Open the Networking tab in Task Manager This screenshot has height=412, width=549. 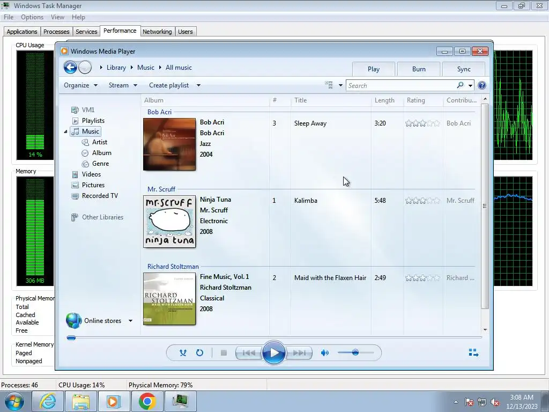[x=157, y=32]
